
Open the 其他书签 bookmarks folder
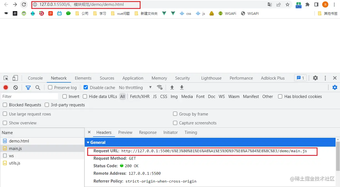click(x=327, y=13)
